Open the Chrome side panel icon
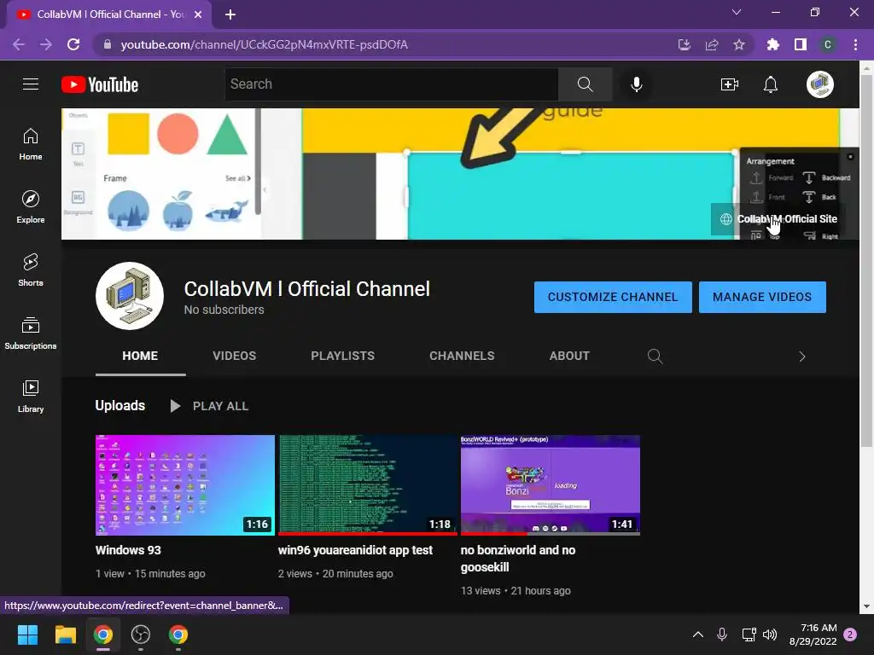Image resolution: width=874 pixels, height=655 pixels. [801, 44]
